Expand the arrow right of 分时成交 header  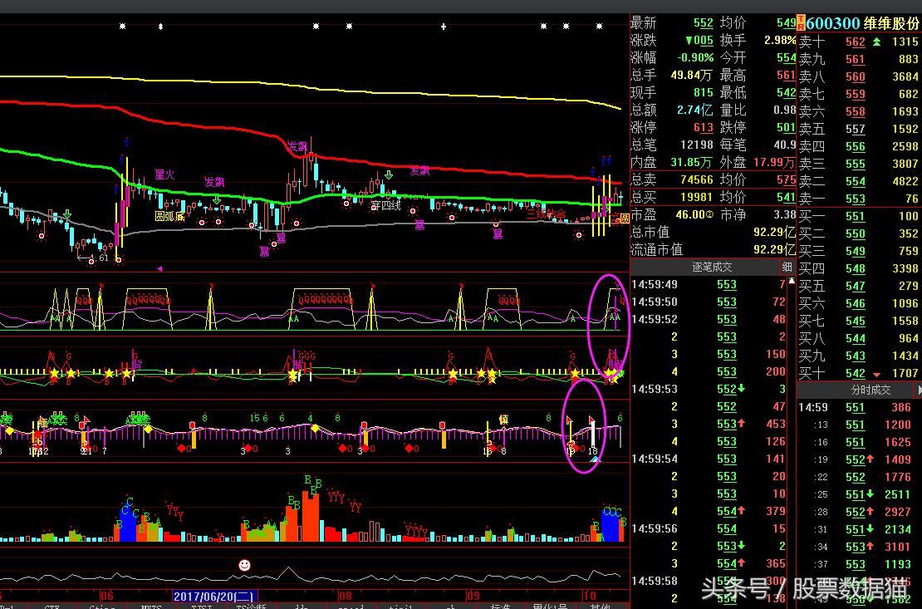coord(919,390)
